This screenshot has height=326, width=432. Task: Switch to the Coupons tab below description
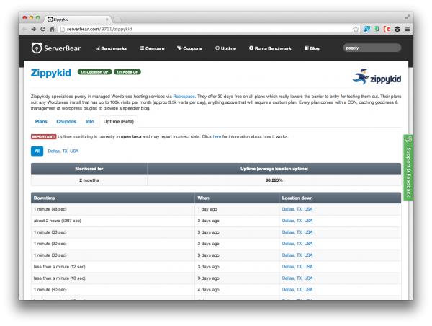tap(66, 122)
